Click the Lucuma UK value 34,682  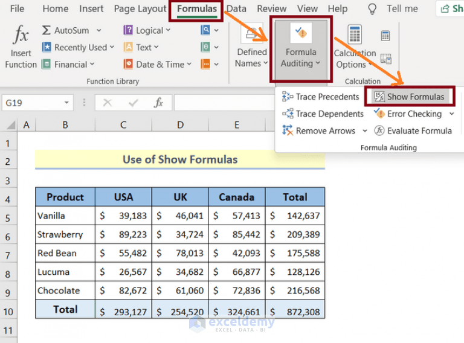click(180, 272)
